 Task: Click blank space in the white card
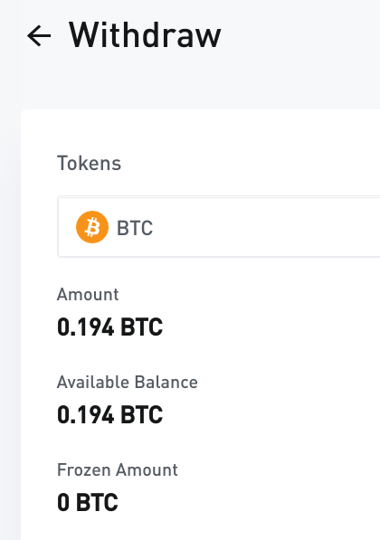pyautogui.click(x=276, y=413)
